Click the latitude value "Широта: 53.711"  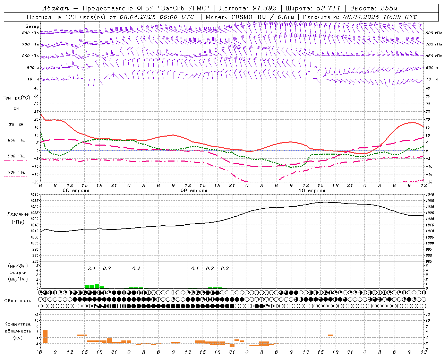313,8
